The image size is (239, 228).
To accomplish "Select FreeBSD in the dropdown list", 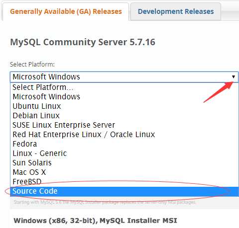I will 124,182.
